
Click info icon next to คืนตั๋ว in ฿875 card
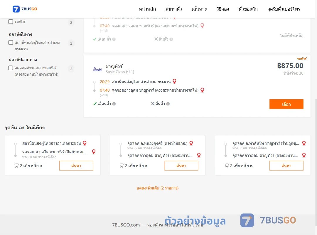168,104
